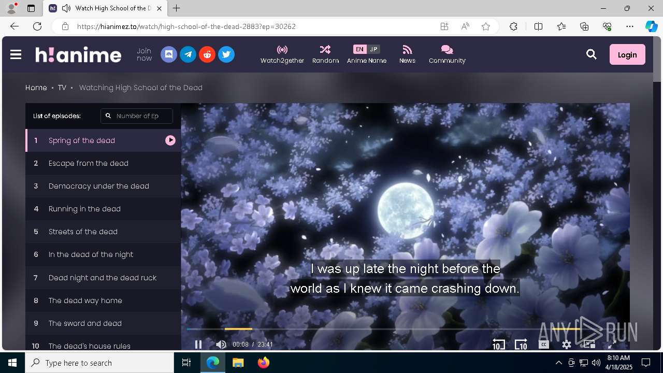663x373 pixels.
Task: Click the address bar URL
Action: click(x=186, y=26)
